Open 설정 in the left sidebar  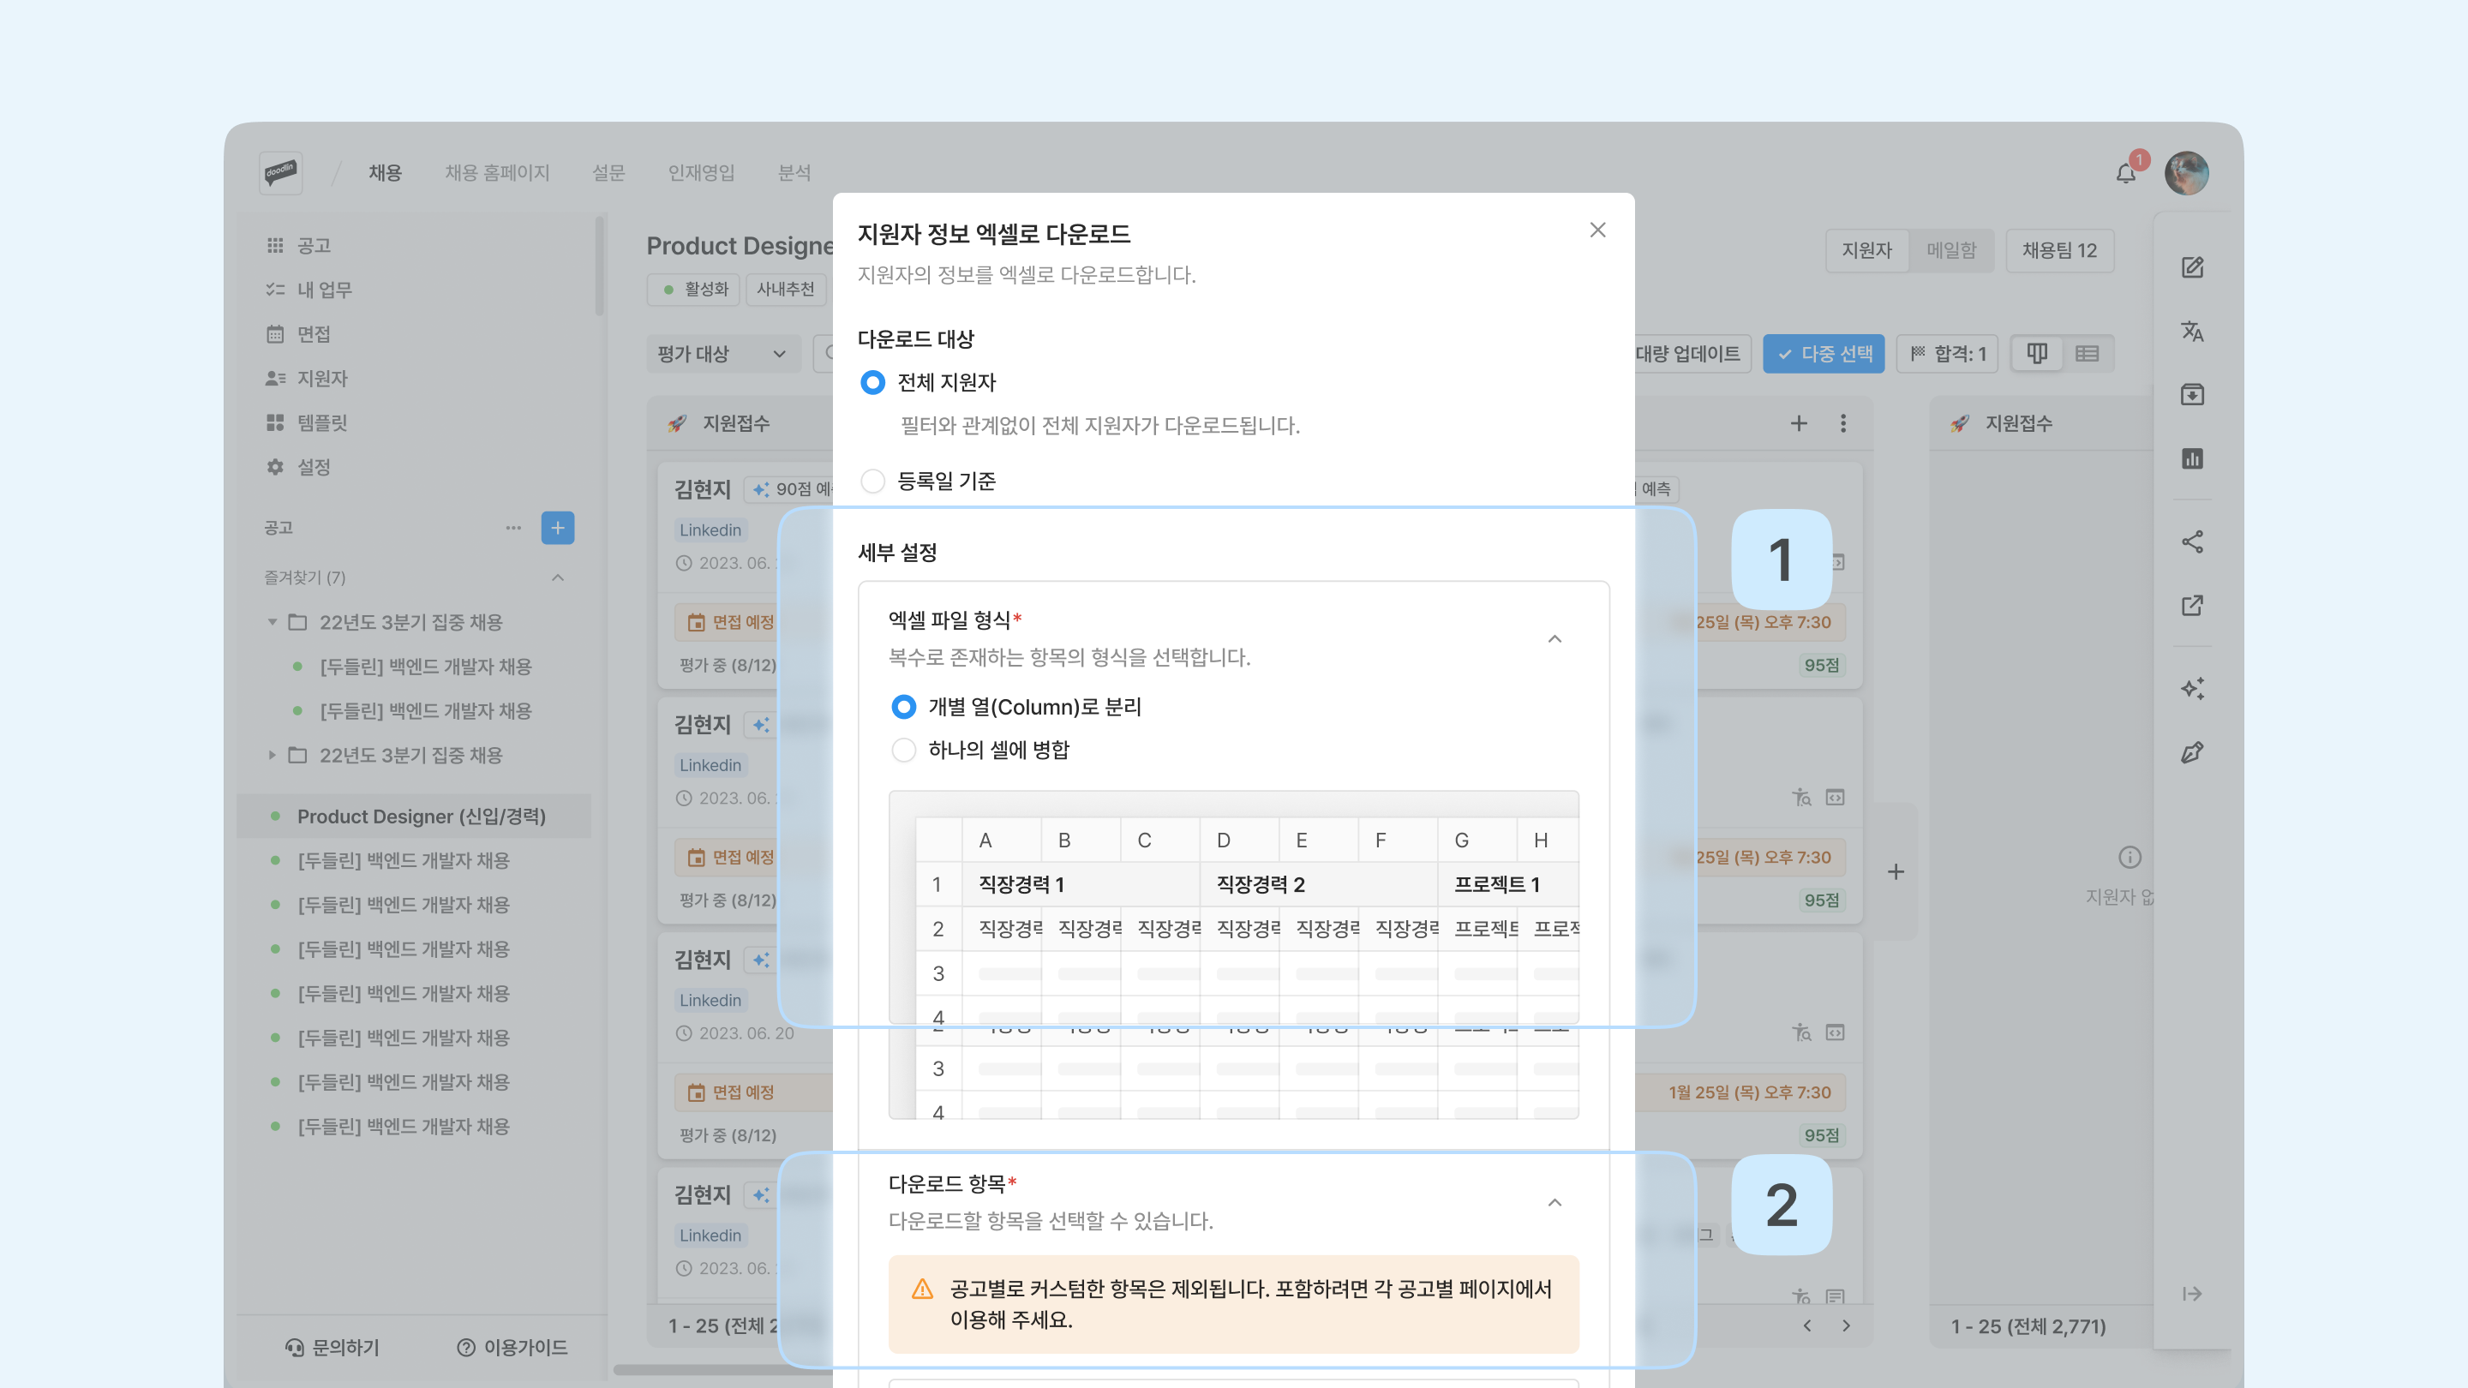(299, 466)
